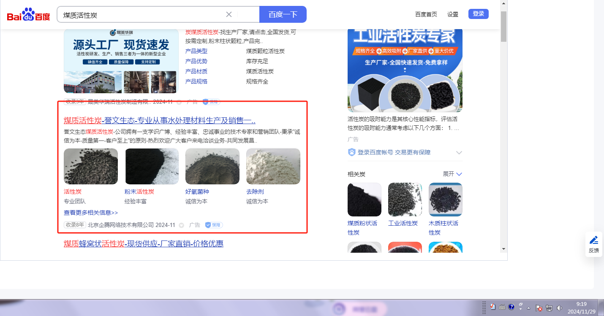This screenshot has width=604, height=316.
Task: Click the 煤质颗粒活性炭 product type value
Action: click(265, 51)
